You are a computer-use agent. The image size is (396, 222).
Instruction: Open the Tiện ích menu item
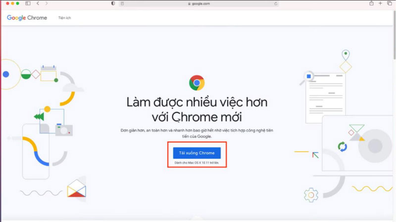[65, 18]
